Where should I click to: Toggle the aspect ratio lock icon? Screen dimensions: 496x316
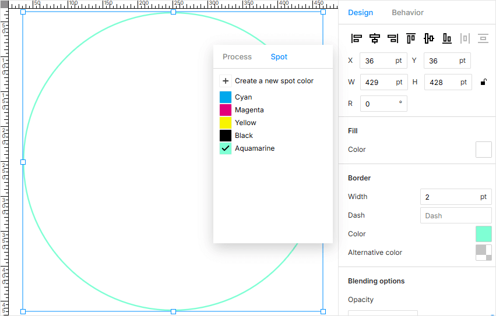[484, 82]
